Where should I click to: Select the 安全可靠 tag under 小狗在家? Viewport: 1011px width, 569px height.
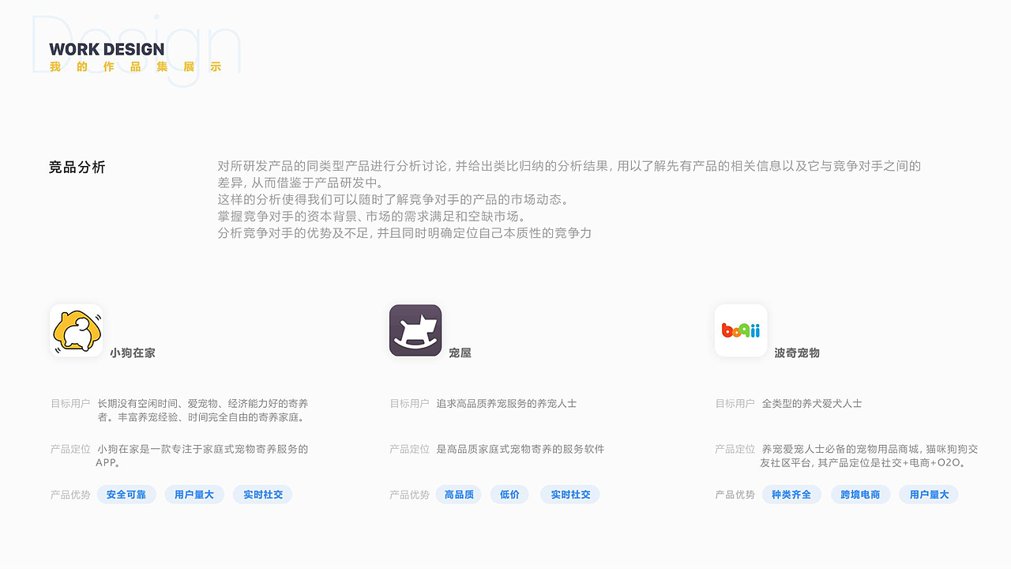126,494
